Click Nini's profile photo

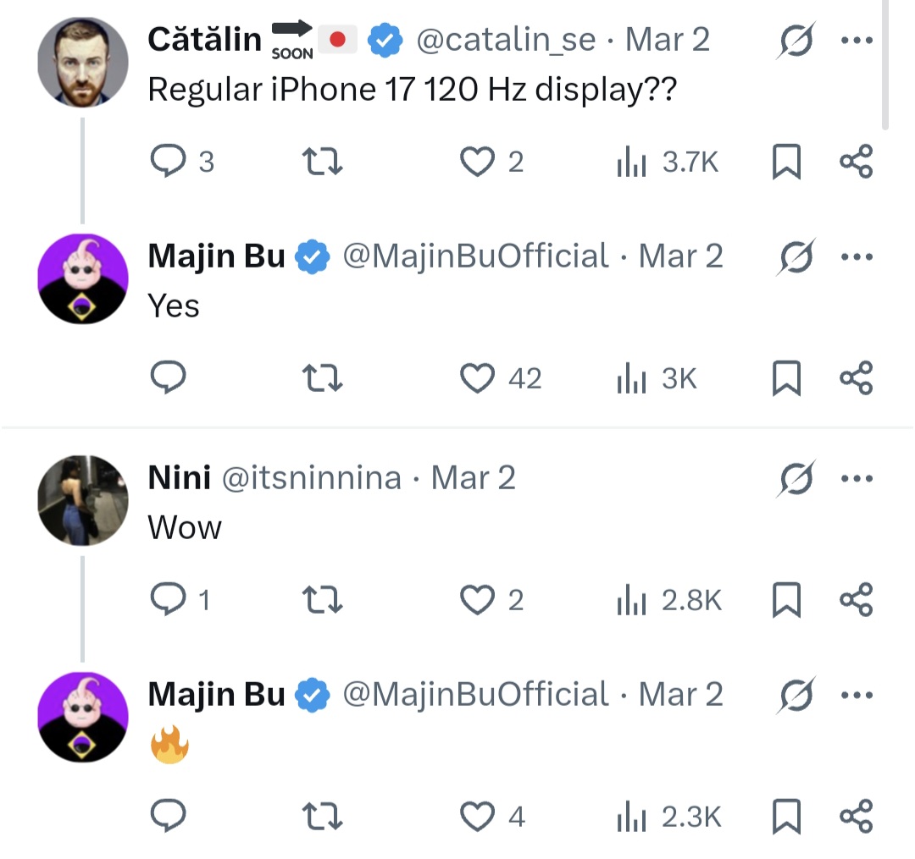coord(83,500)
